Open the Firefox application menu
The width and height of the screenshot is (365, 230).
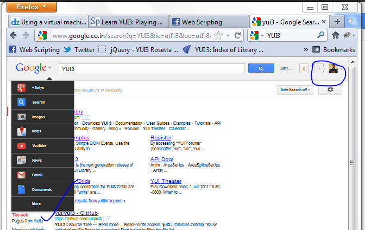pos(32,7)
